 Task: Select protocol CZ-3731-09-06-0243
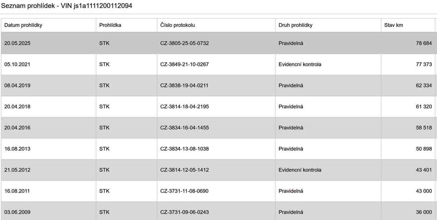[x=185, y=212]
